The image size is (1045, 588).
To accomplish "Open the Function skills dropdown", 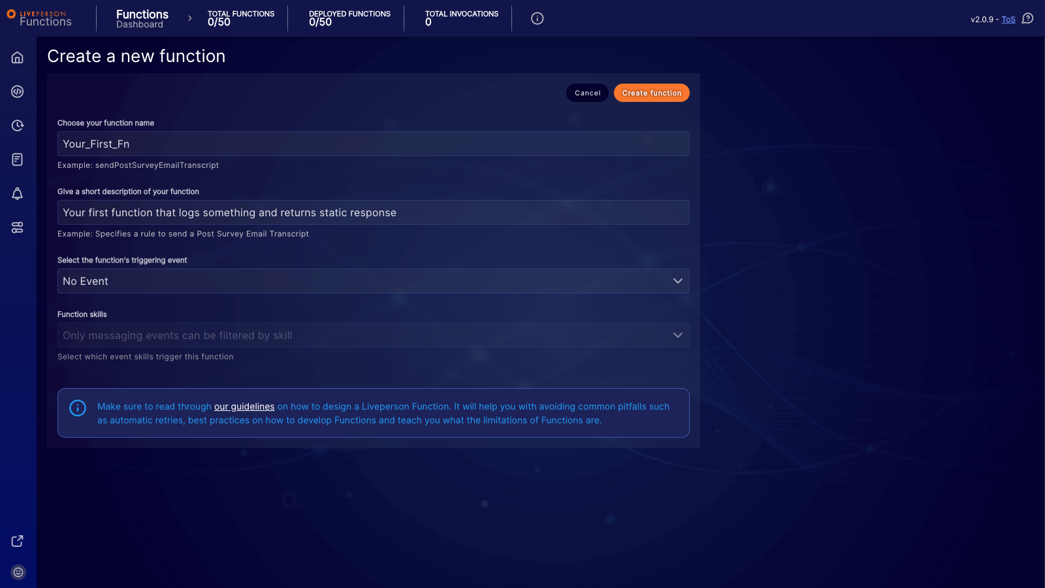I will (x=677, y=335).
